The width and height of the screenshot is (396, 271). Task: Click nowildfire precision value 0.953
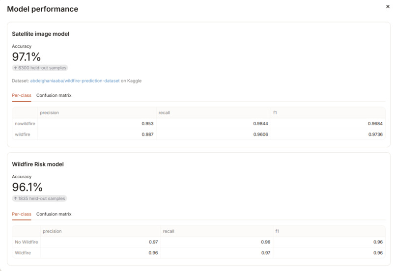147,124
